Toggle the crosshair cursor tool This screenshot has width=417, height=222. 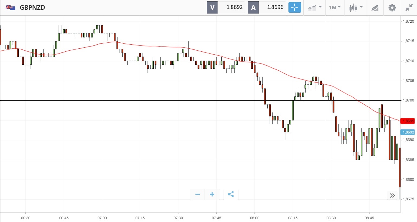tap(294, 7)
